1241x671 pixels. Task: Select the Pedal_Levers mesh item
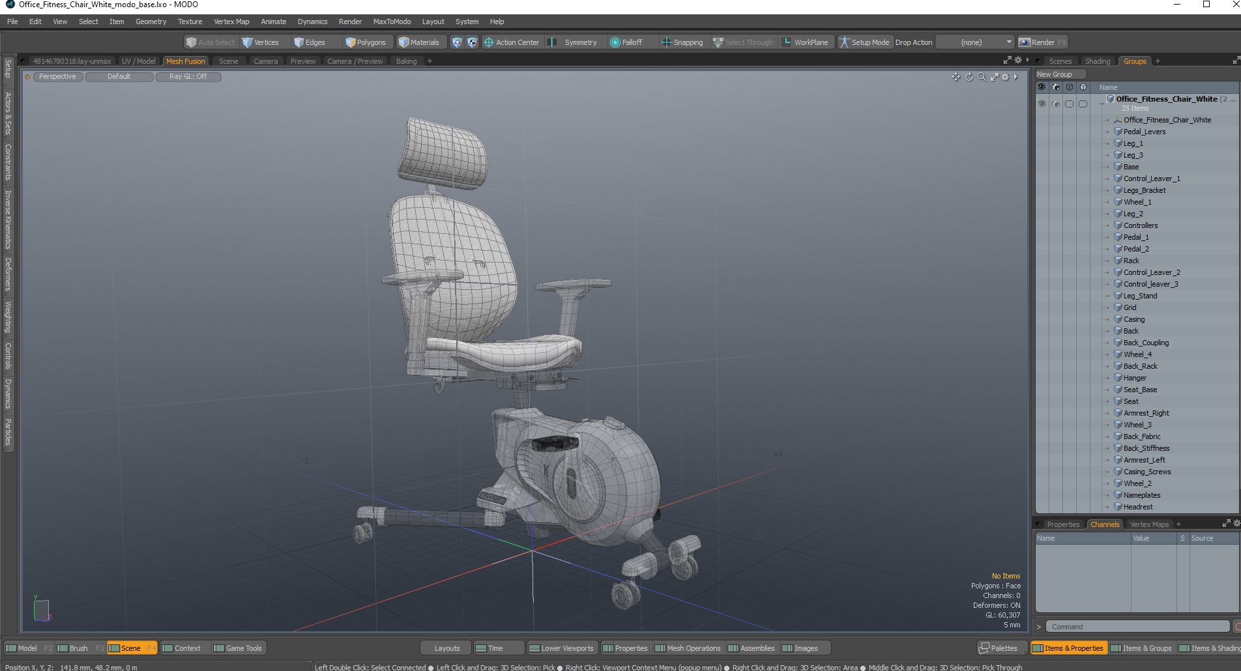pyautogui.click(x=1144, y=132)
